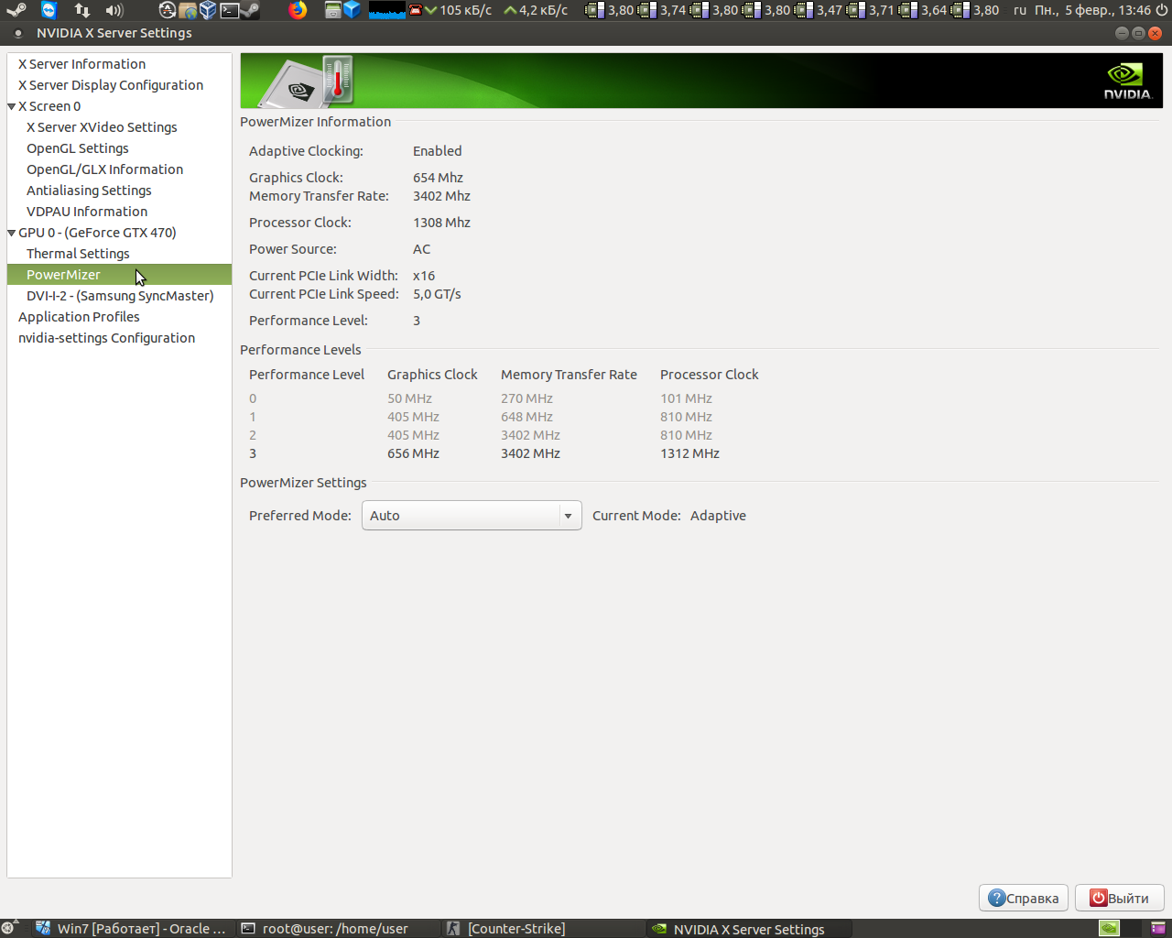Viewport: 1172px width, 938px height.
Task: Select the PowerMizer tree item
Action: click(x=119, y=275)
